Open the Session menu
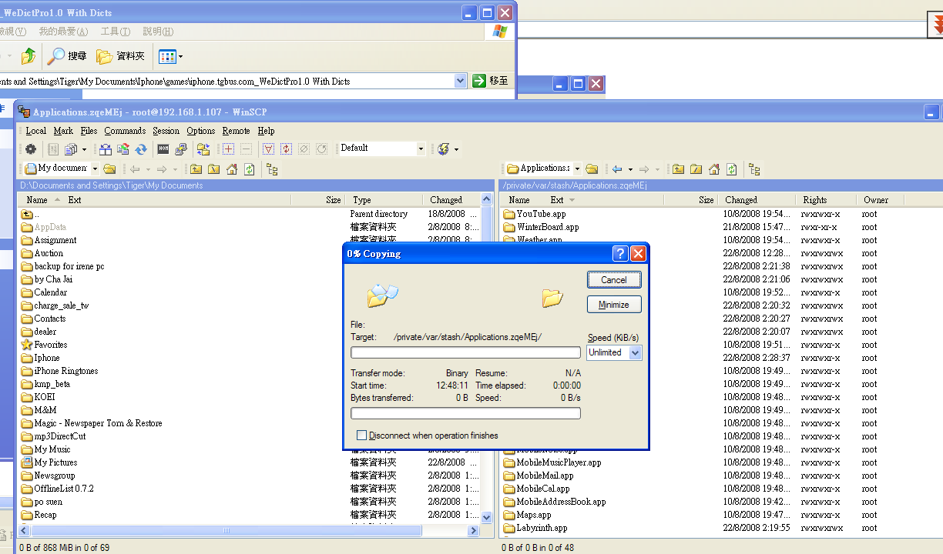The height and width of the screenshot is (554, 943). tap(166, 131)
